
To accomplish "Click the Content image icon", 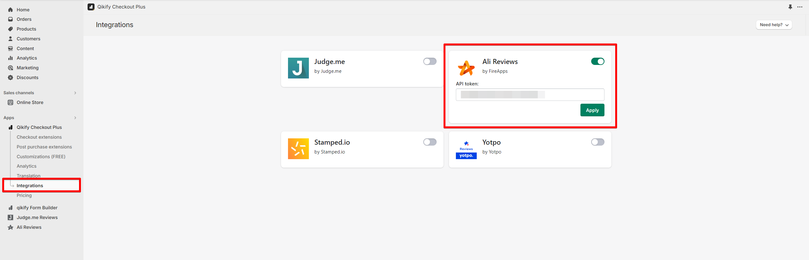I will (10, 49).
